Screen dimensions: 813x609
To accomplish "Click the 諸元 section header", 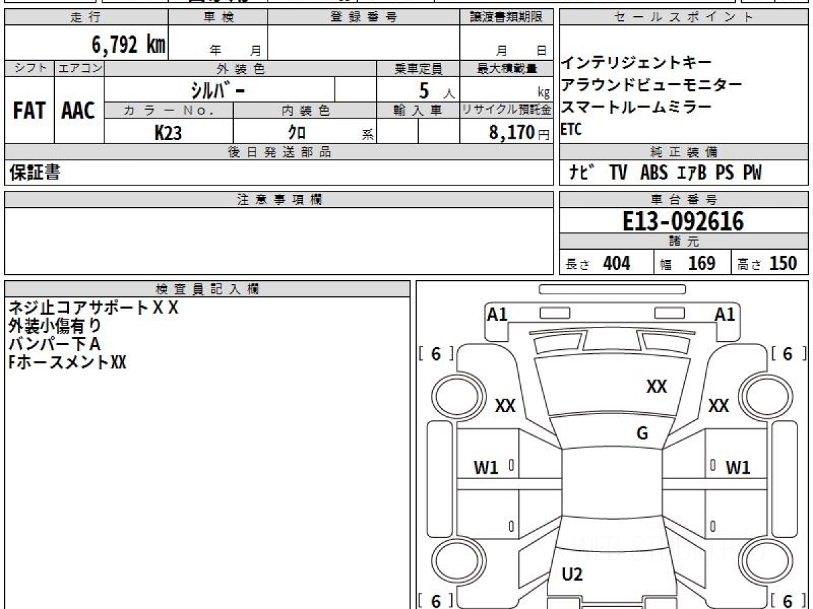I will (684, 242).
